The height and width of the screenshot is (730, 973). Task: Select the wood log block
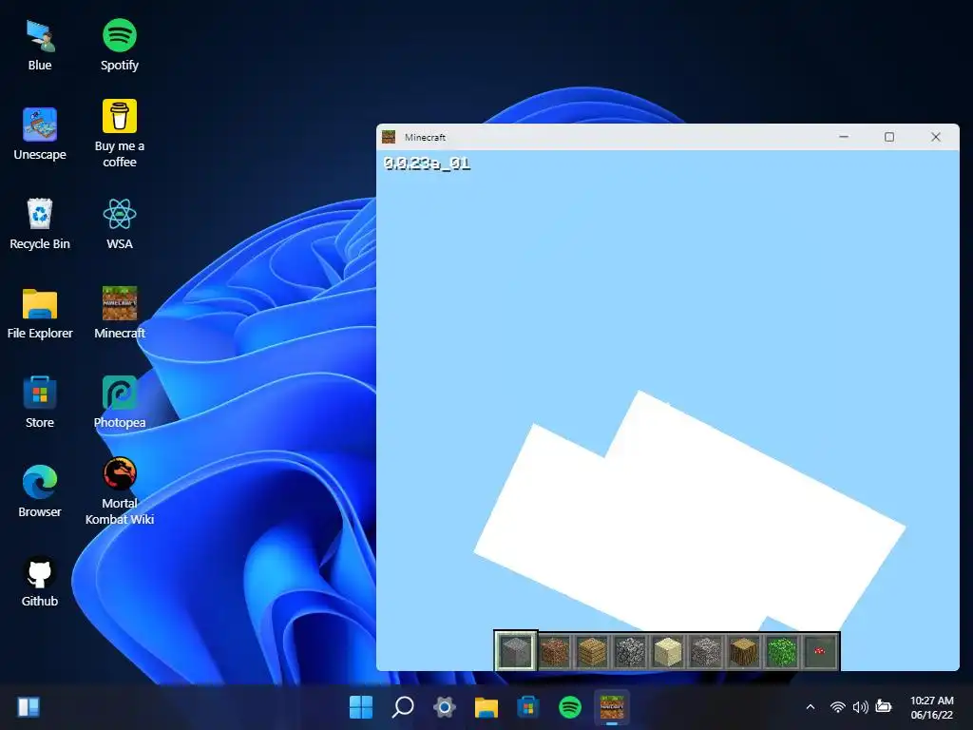tap(743, 651)
